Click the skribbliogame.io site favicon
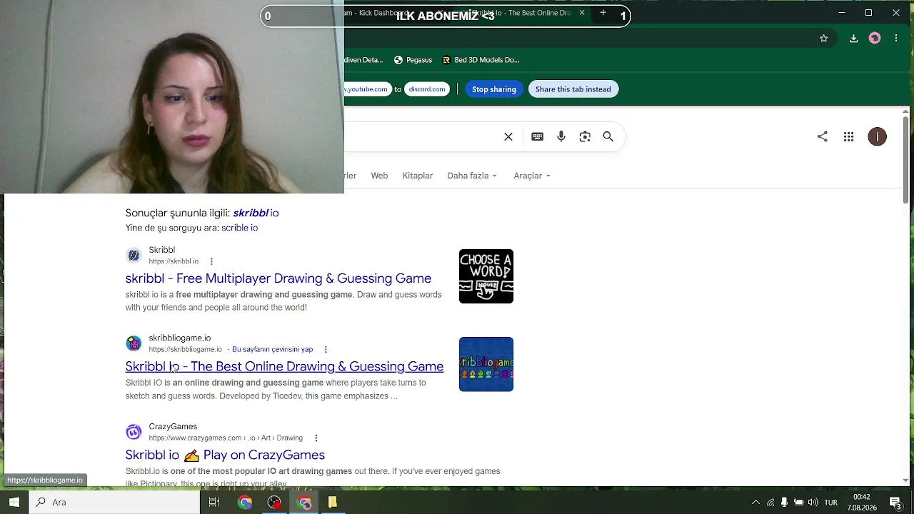Viewport: 914px width, 514px height. [134, 343]
